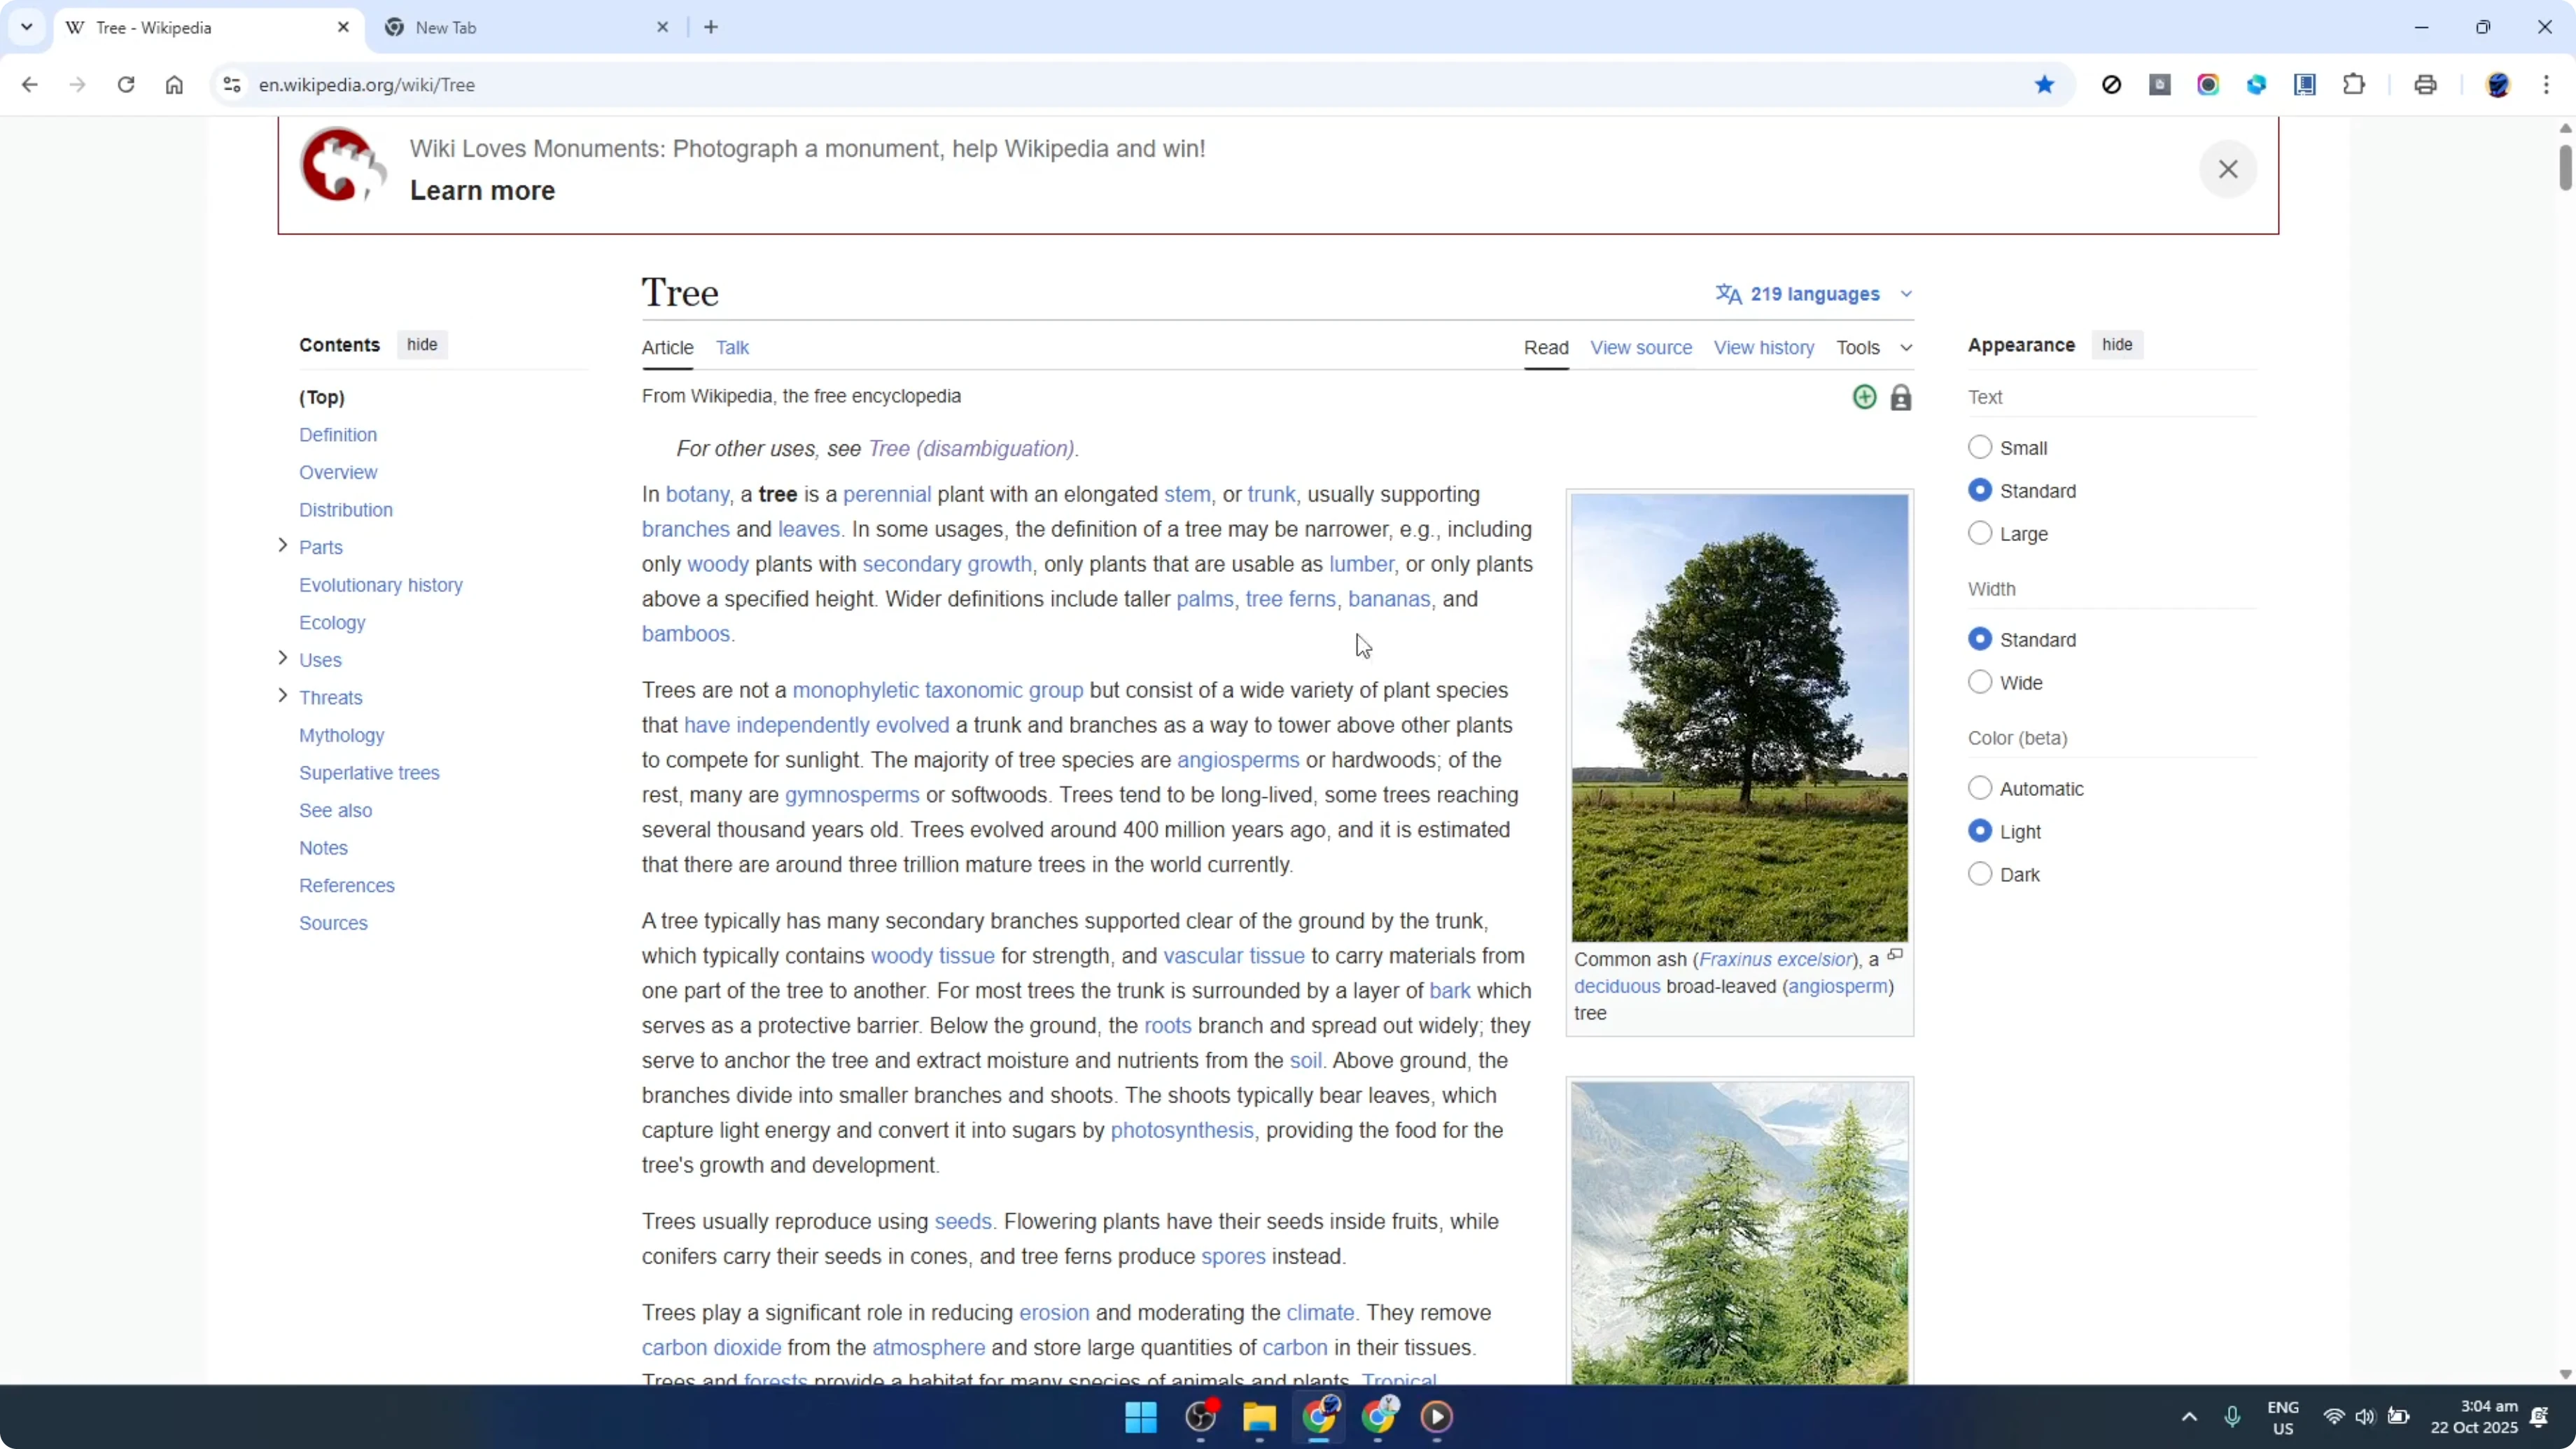2576x1449 pixels.
Task: Open the photosynthesis link
Action: click(1182, 1131)
